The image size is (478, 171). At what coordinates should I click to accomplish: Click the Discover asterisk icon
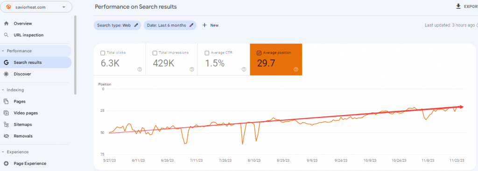pyautogui.click(x=6, y=74)
